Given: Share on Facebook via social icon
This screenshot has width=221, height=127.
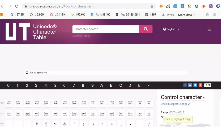Looking at the screenshot, I should coord(185,85).
